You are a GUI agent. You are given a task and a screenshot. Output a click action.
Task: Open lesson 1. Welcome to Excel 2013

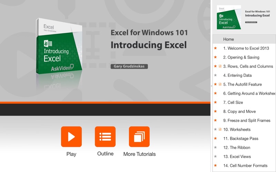pos(246,48)
